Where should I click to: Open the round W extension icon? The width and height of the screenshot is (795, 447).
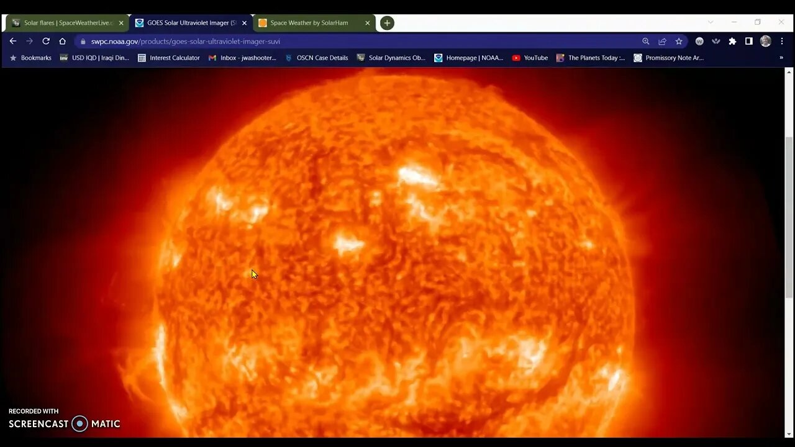pos(699,41)
